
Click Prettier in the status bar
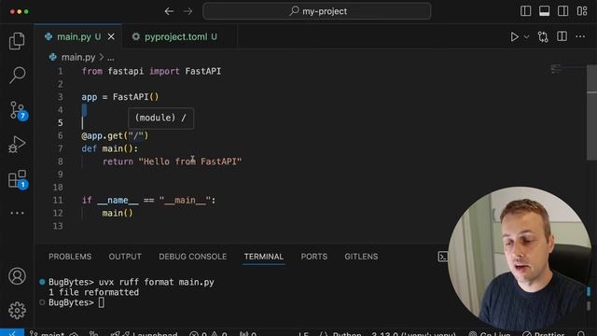pyautogui.click(x=544, y=334)
